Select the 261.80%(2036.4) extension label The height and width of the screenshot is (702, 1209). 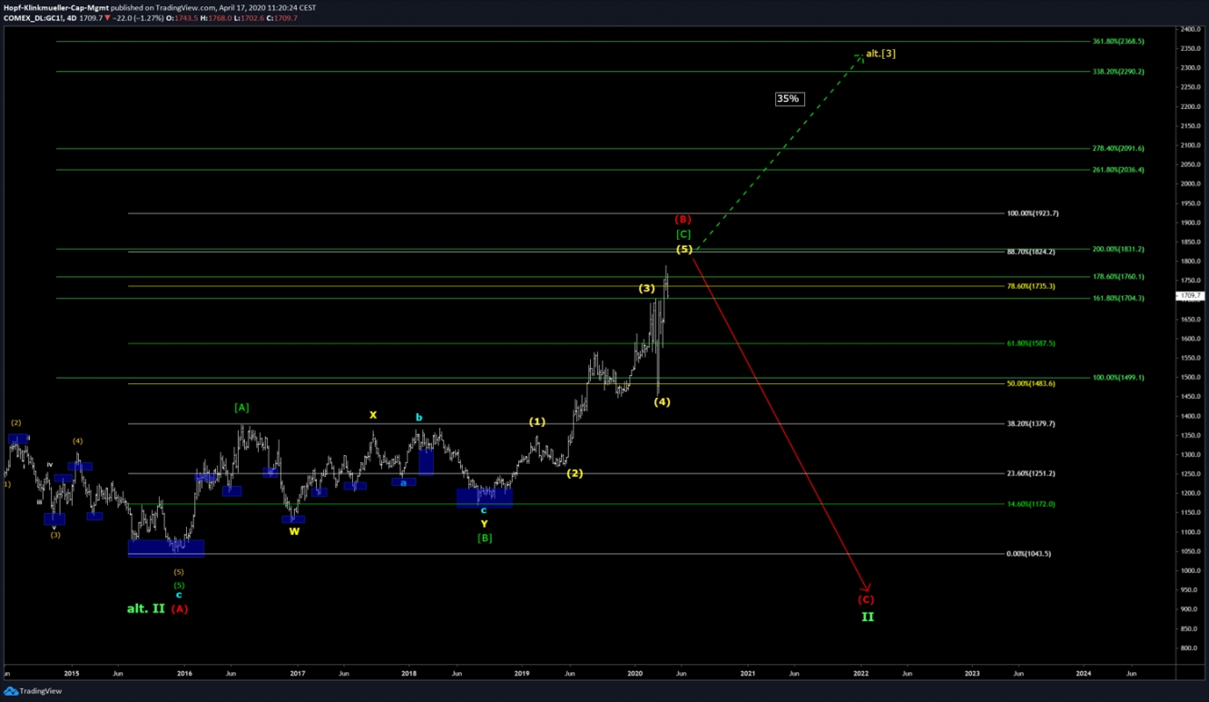tap(1118, 170)
